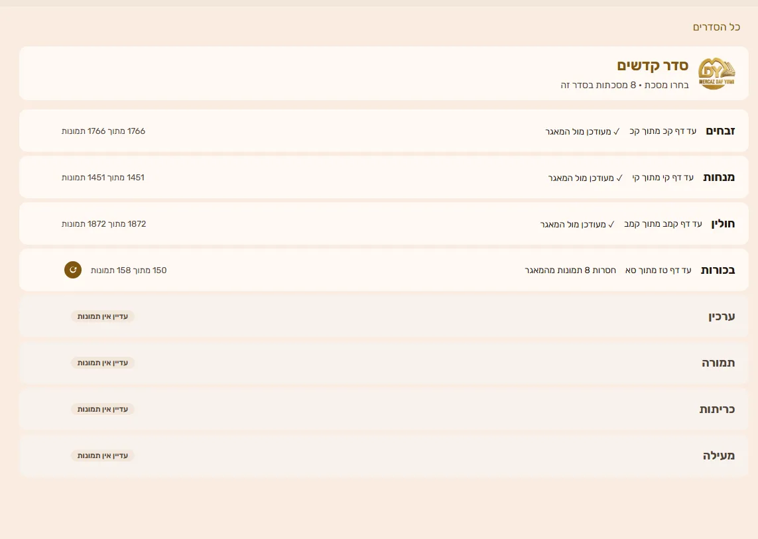The width and height of the screenshot is (758, 539).
Task: Click the עדיין אין תמונות badge for כריתות
Action: point(103,409)
